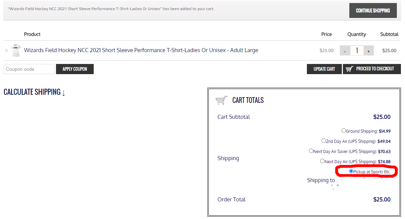405x219 pixels.
Task: Click the white T-shirt product thumbnail
Action: pyautogui.click(x=16, y=50)
